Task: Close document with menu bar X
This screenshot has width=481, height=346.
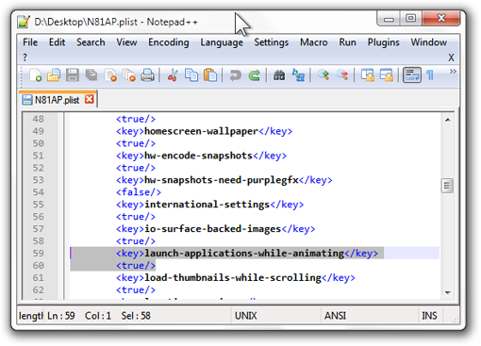Action: (451, 58)
